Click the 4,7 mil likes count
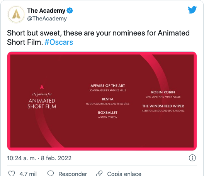The width and height of the screenshot is (204, 176). pos(28,174)
